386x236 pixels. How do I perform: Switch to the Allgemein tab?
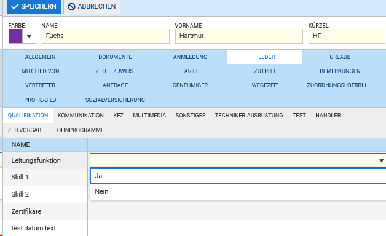[x=41, y=57]
